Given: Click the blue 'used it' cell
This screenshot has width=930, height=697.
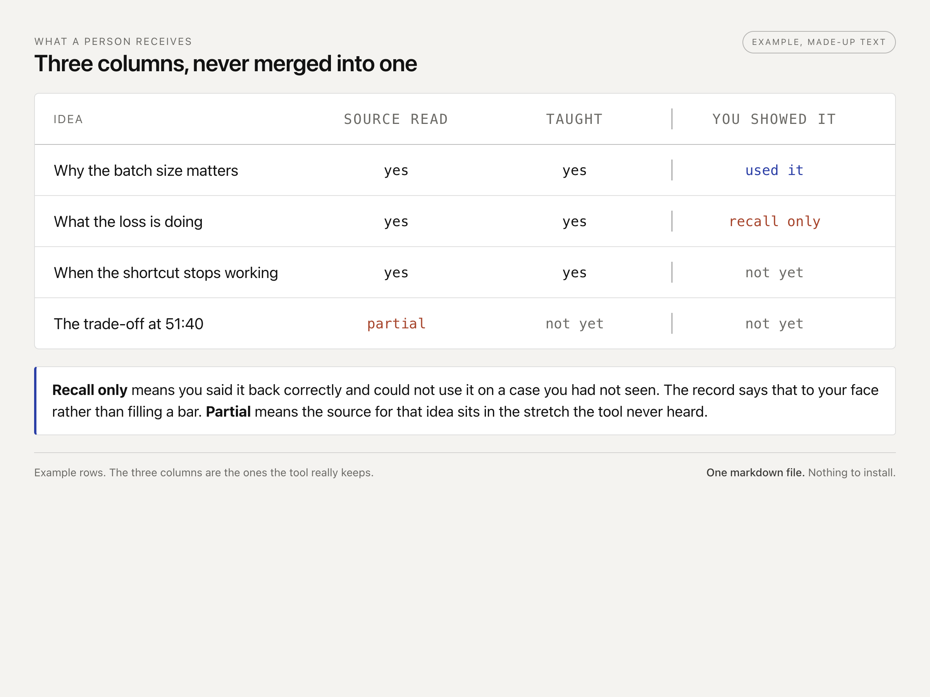Looking at the screenshot, I should pos(775,170).
